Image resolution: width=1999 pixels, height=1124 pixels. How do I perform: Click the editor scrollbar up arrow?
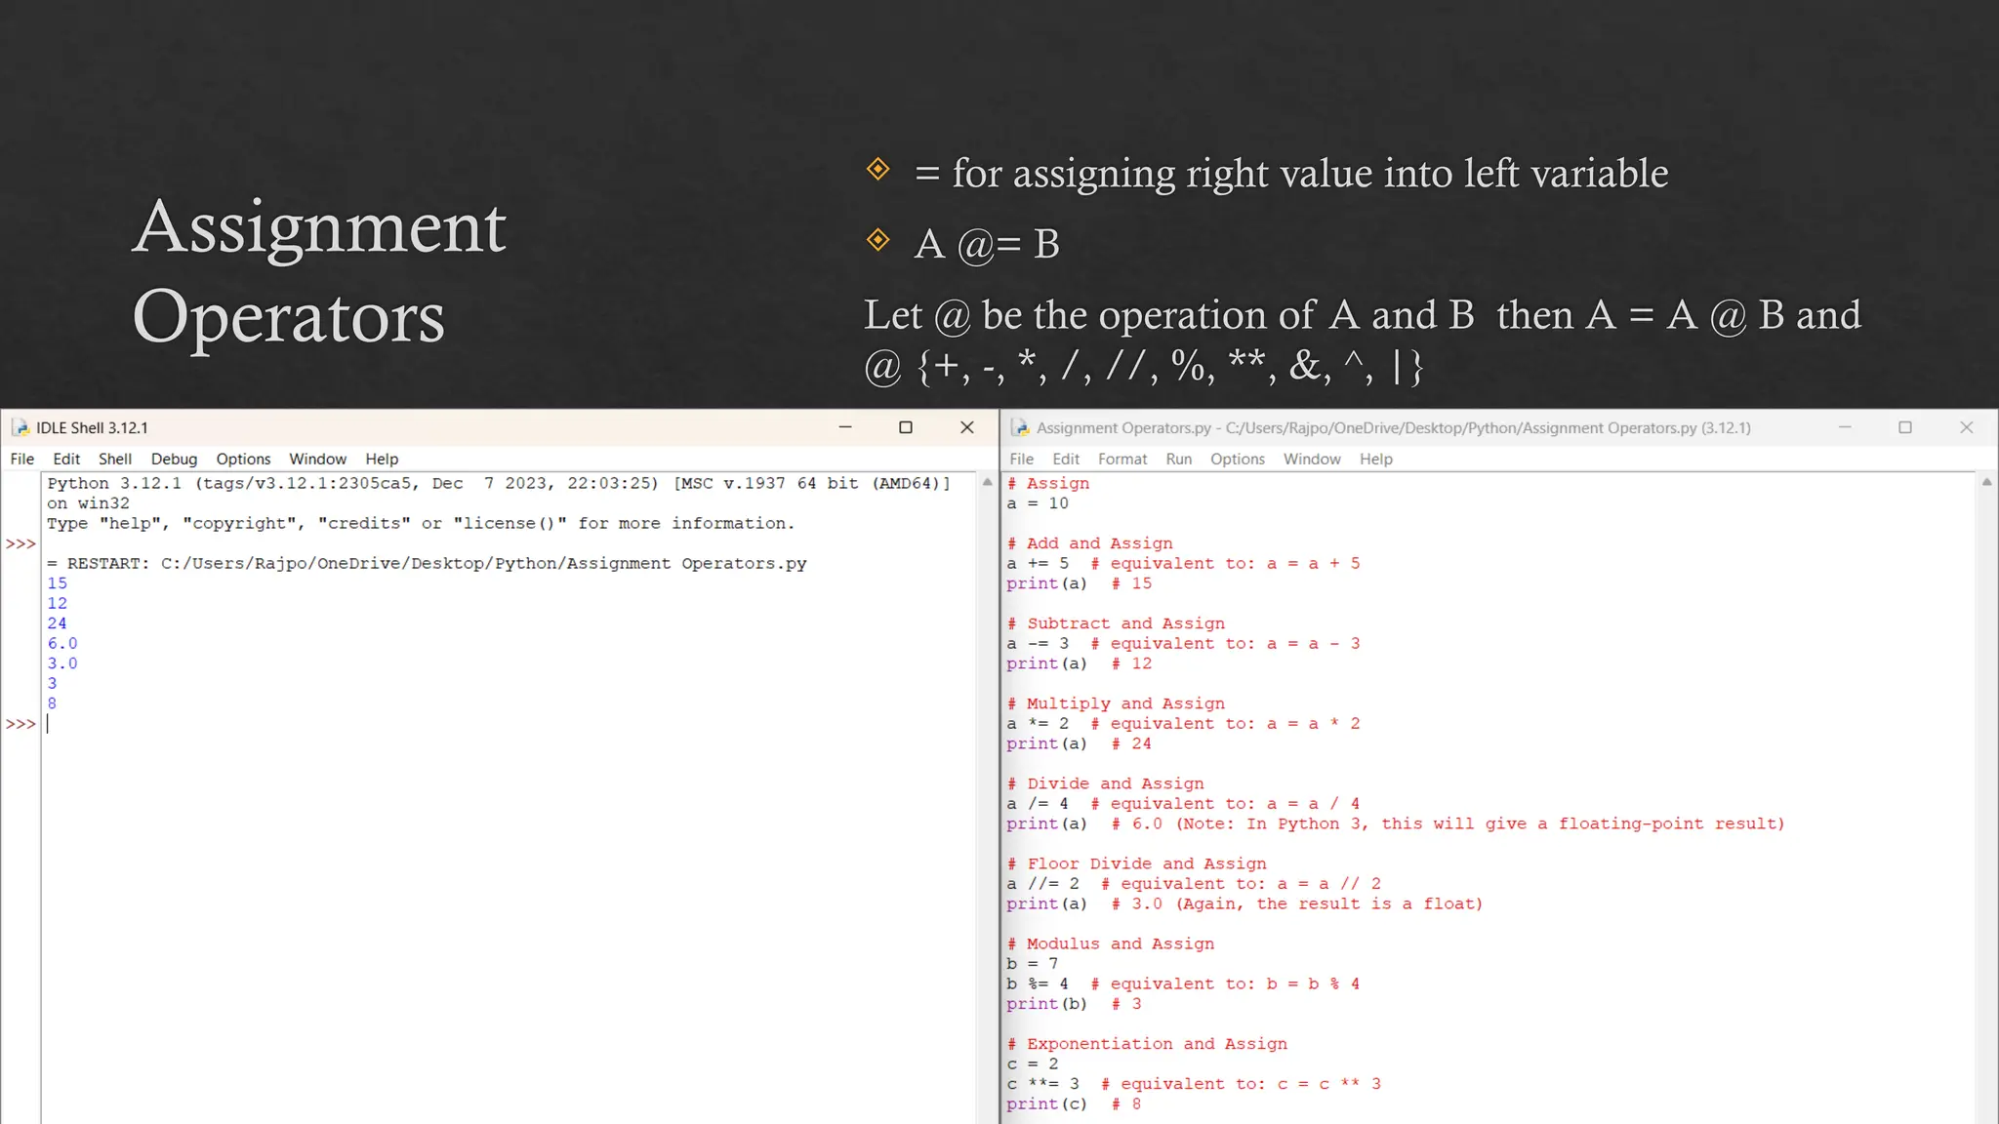[1986, 482]
